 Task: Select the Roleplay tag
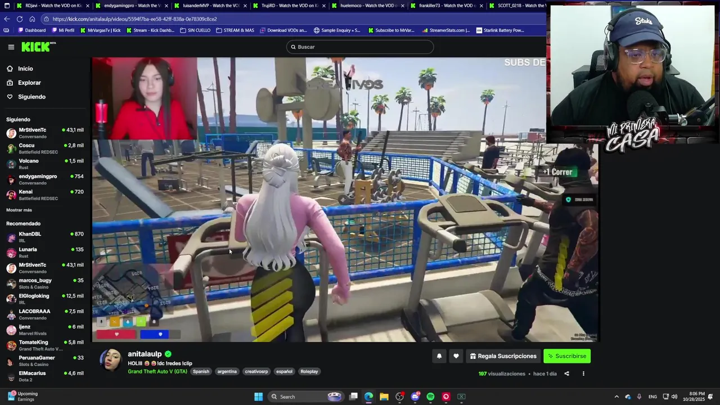pyautogui.click(x=309, y=372)
